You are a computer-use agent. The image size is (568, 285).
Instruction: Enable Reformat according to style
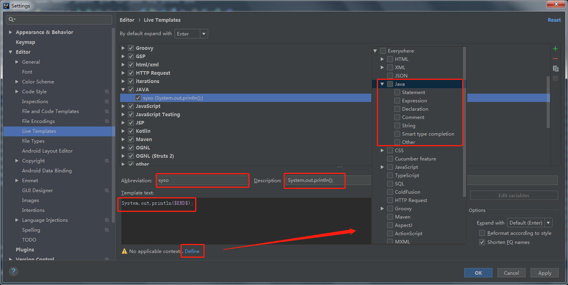point(482,233)
